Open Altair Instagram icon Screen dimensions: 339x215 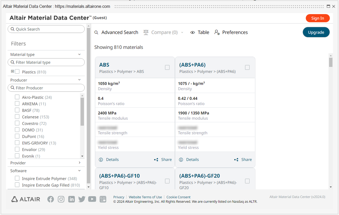[61, 199]
